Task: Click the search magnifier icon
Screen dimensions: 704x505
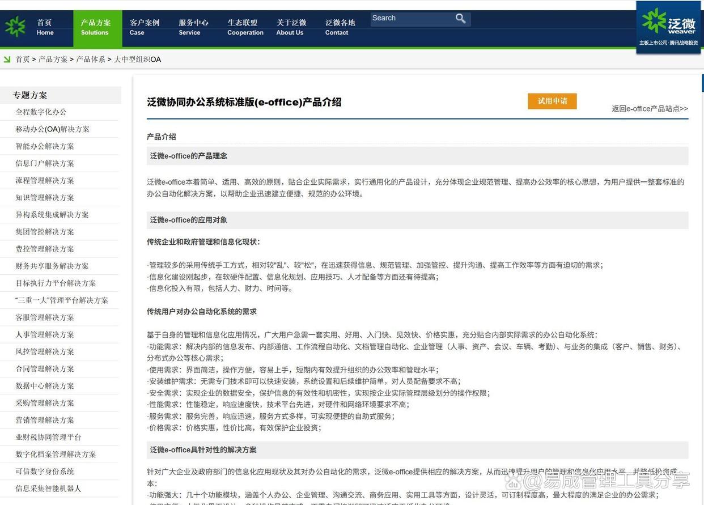Action: click(461, 19)
